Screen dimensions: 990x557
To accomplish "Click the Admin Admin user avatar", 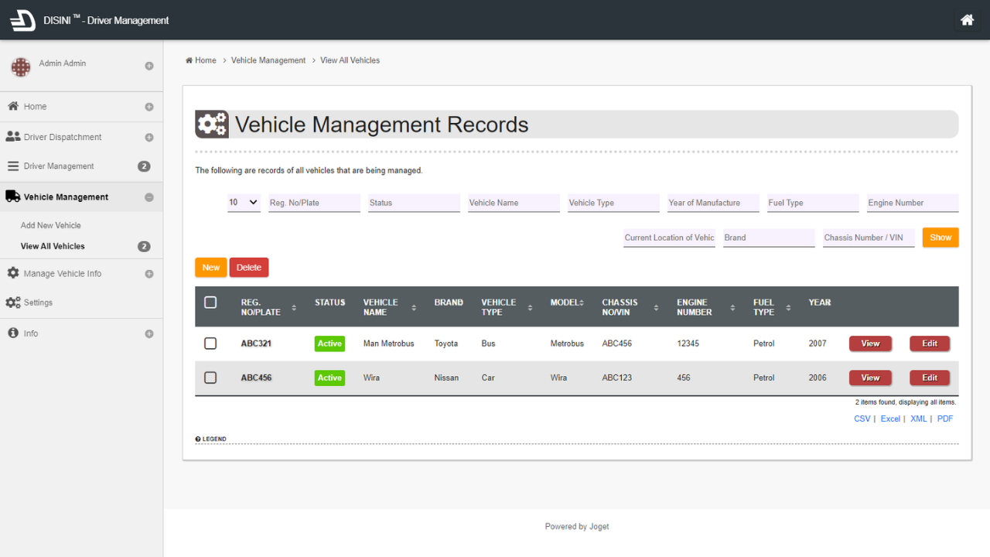I will pyautogui.click(x=21, y=67).
